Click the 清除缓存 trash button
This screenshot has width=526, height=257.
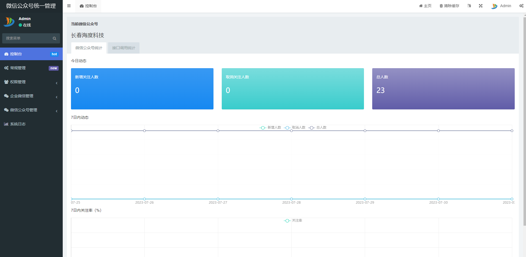(449, 6)
